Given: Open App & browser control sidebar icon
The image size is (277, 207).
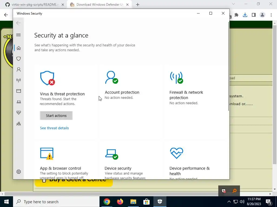Looking at the screenshot, I should coord(19,91).
